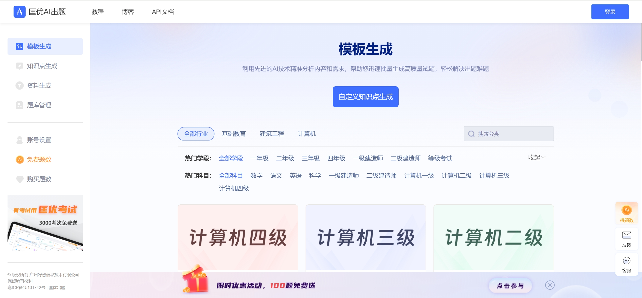Select the 等级考试 filter option
The width and height of the screenshot is (642, 298).
tap(440, 158)
